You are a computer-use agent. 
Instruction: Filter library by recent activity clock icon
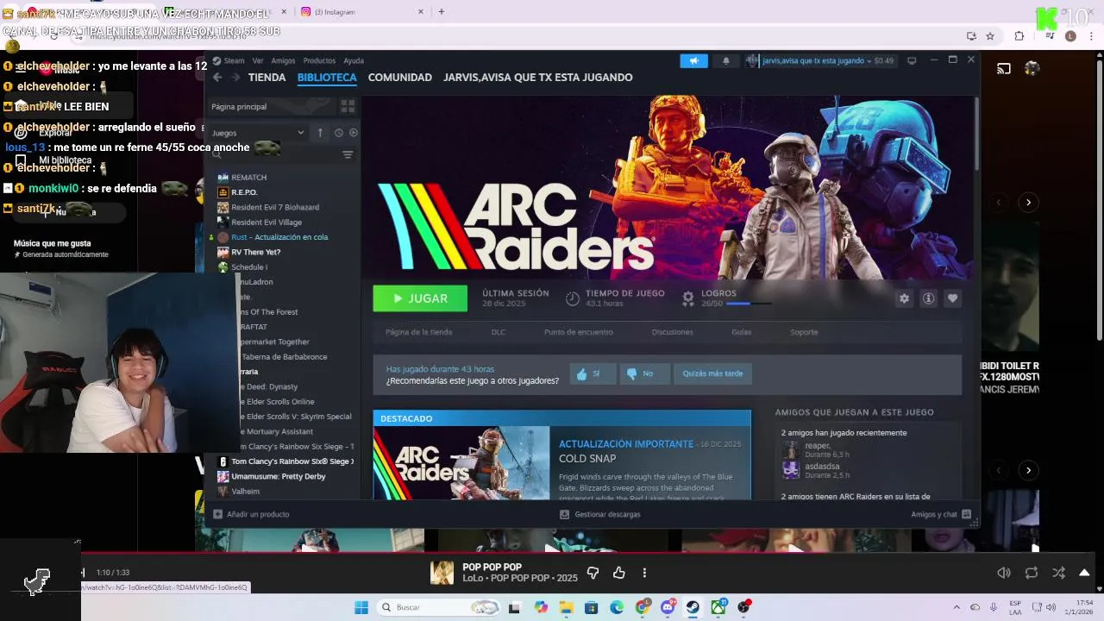coord(338,133)
